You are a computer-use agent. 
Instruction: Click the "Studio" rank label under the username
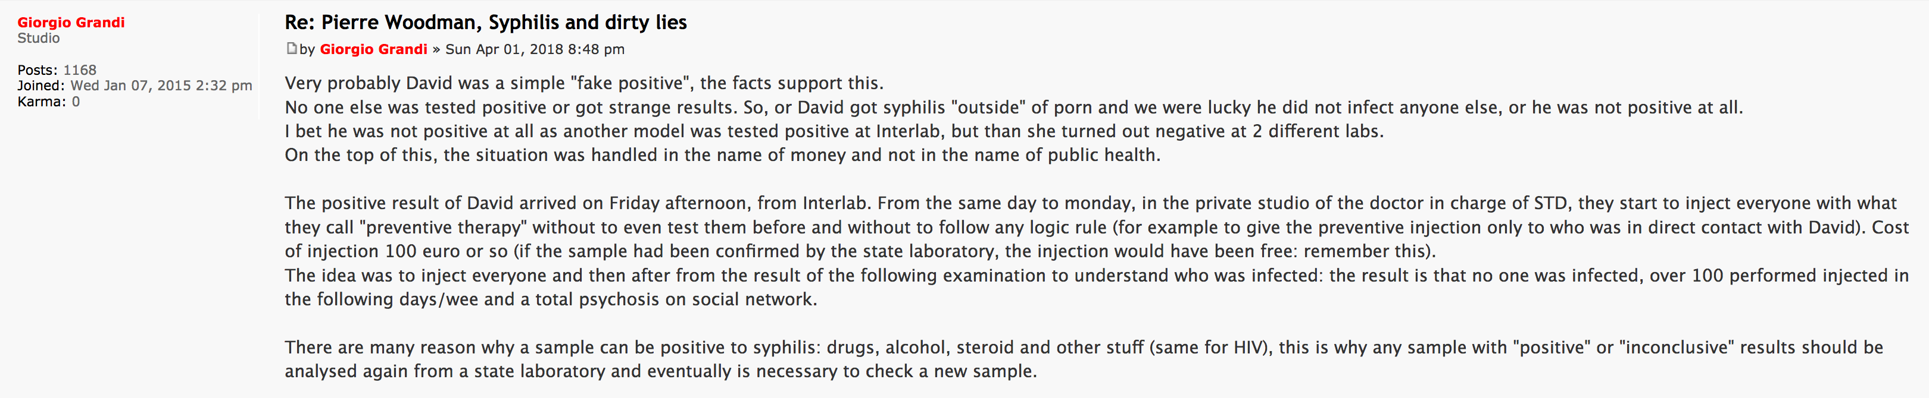(38, 38)
